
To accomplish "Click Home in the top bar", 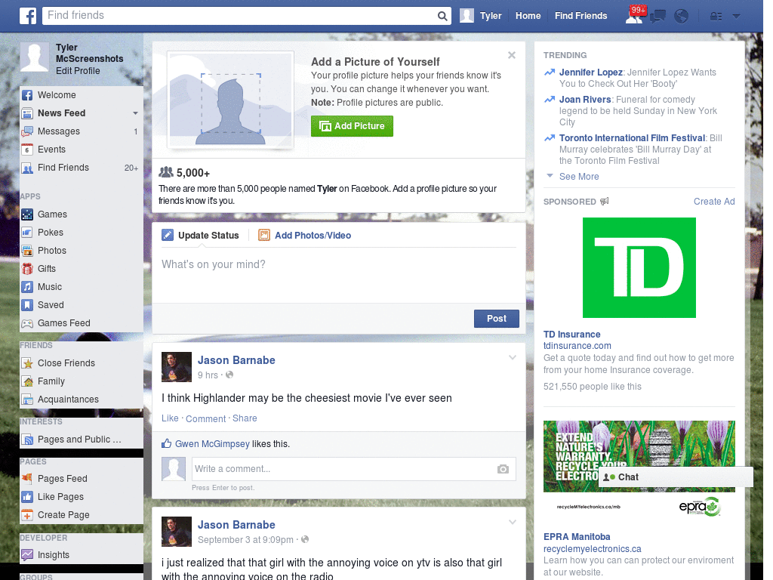I will coord(528,16).
